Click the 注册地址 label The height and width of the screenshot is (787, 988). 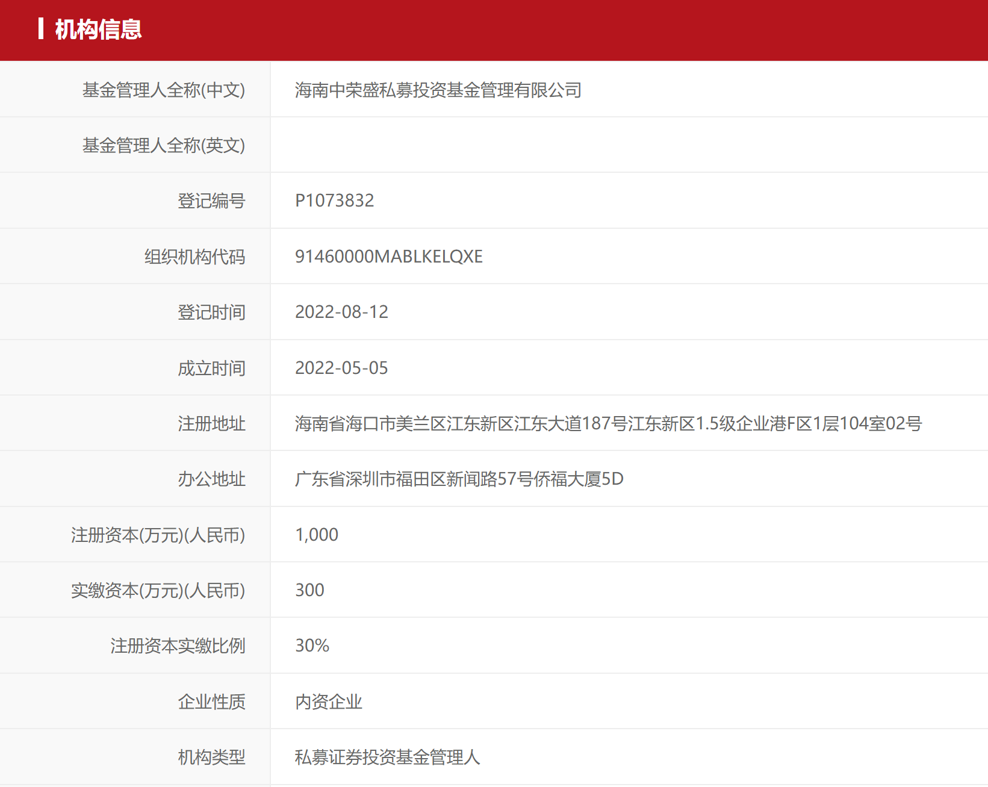point(211,424)
